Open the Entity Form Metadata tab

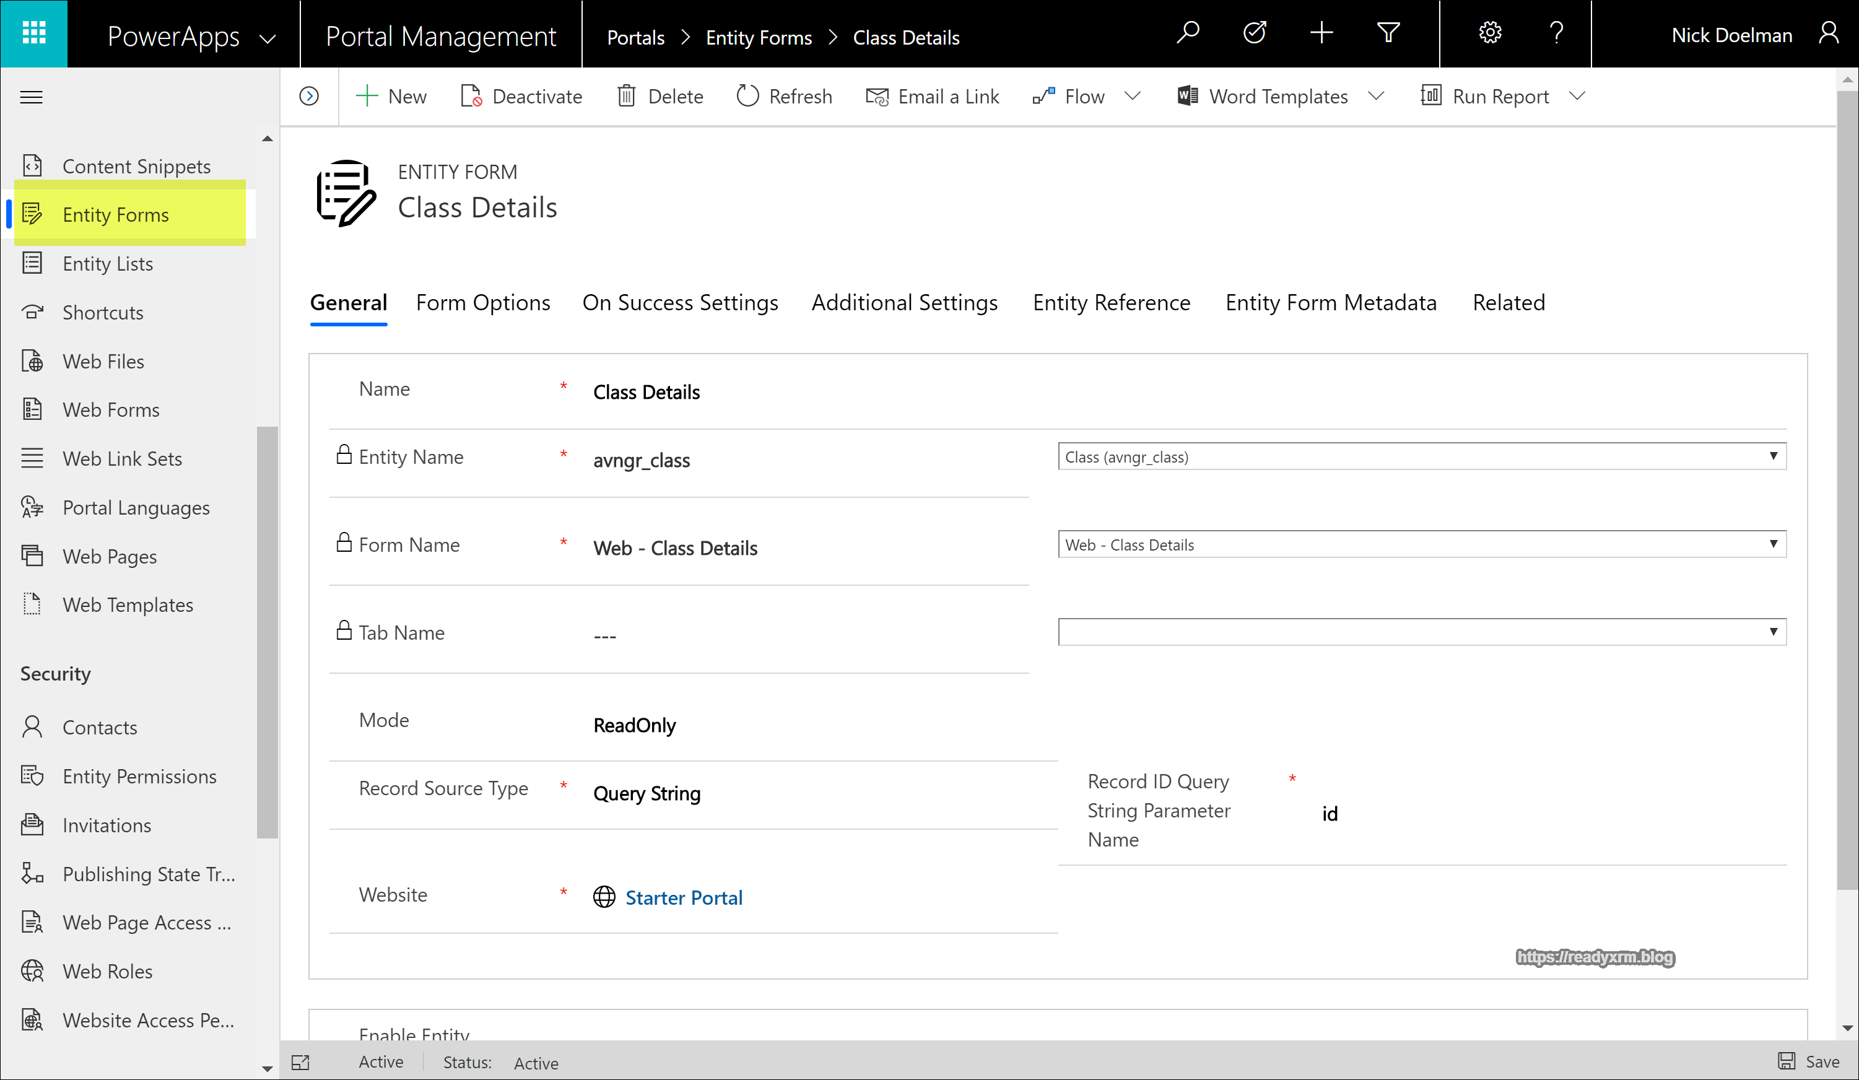pos(1330,302)
